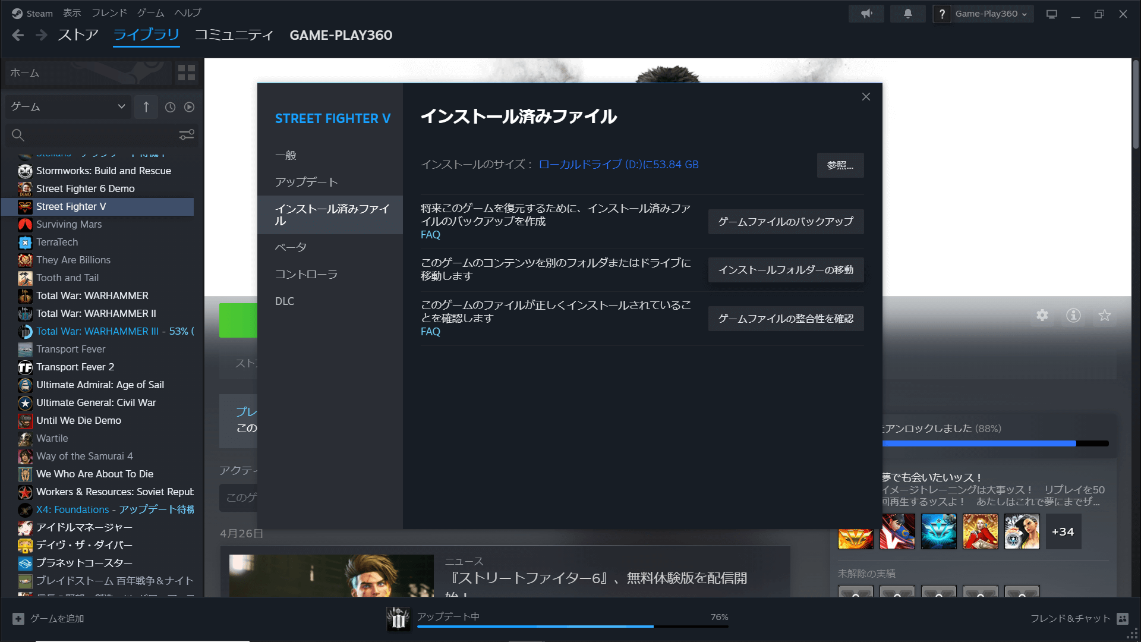Open announcements with the megaphone icon
The width and height of the screenshot is (1141, 642).
866,13
